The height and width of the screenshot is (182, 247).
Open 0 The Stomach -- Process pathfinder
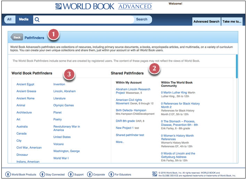click(x=180, y=123)
